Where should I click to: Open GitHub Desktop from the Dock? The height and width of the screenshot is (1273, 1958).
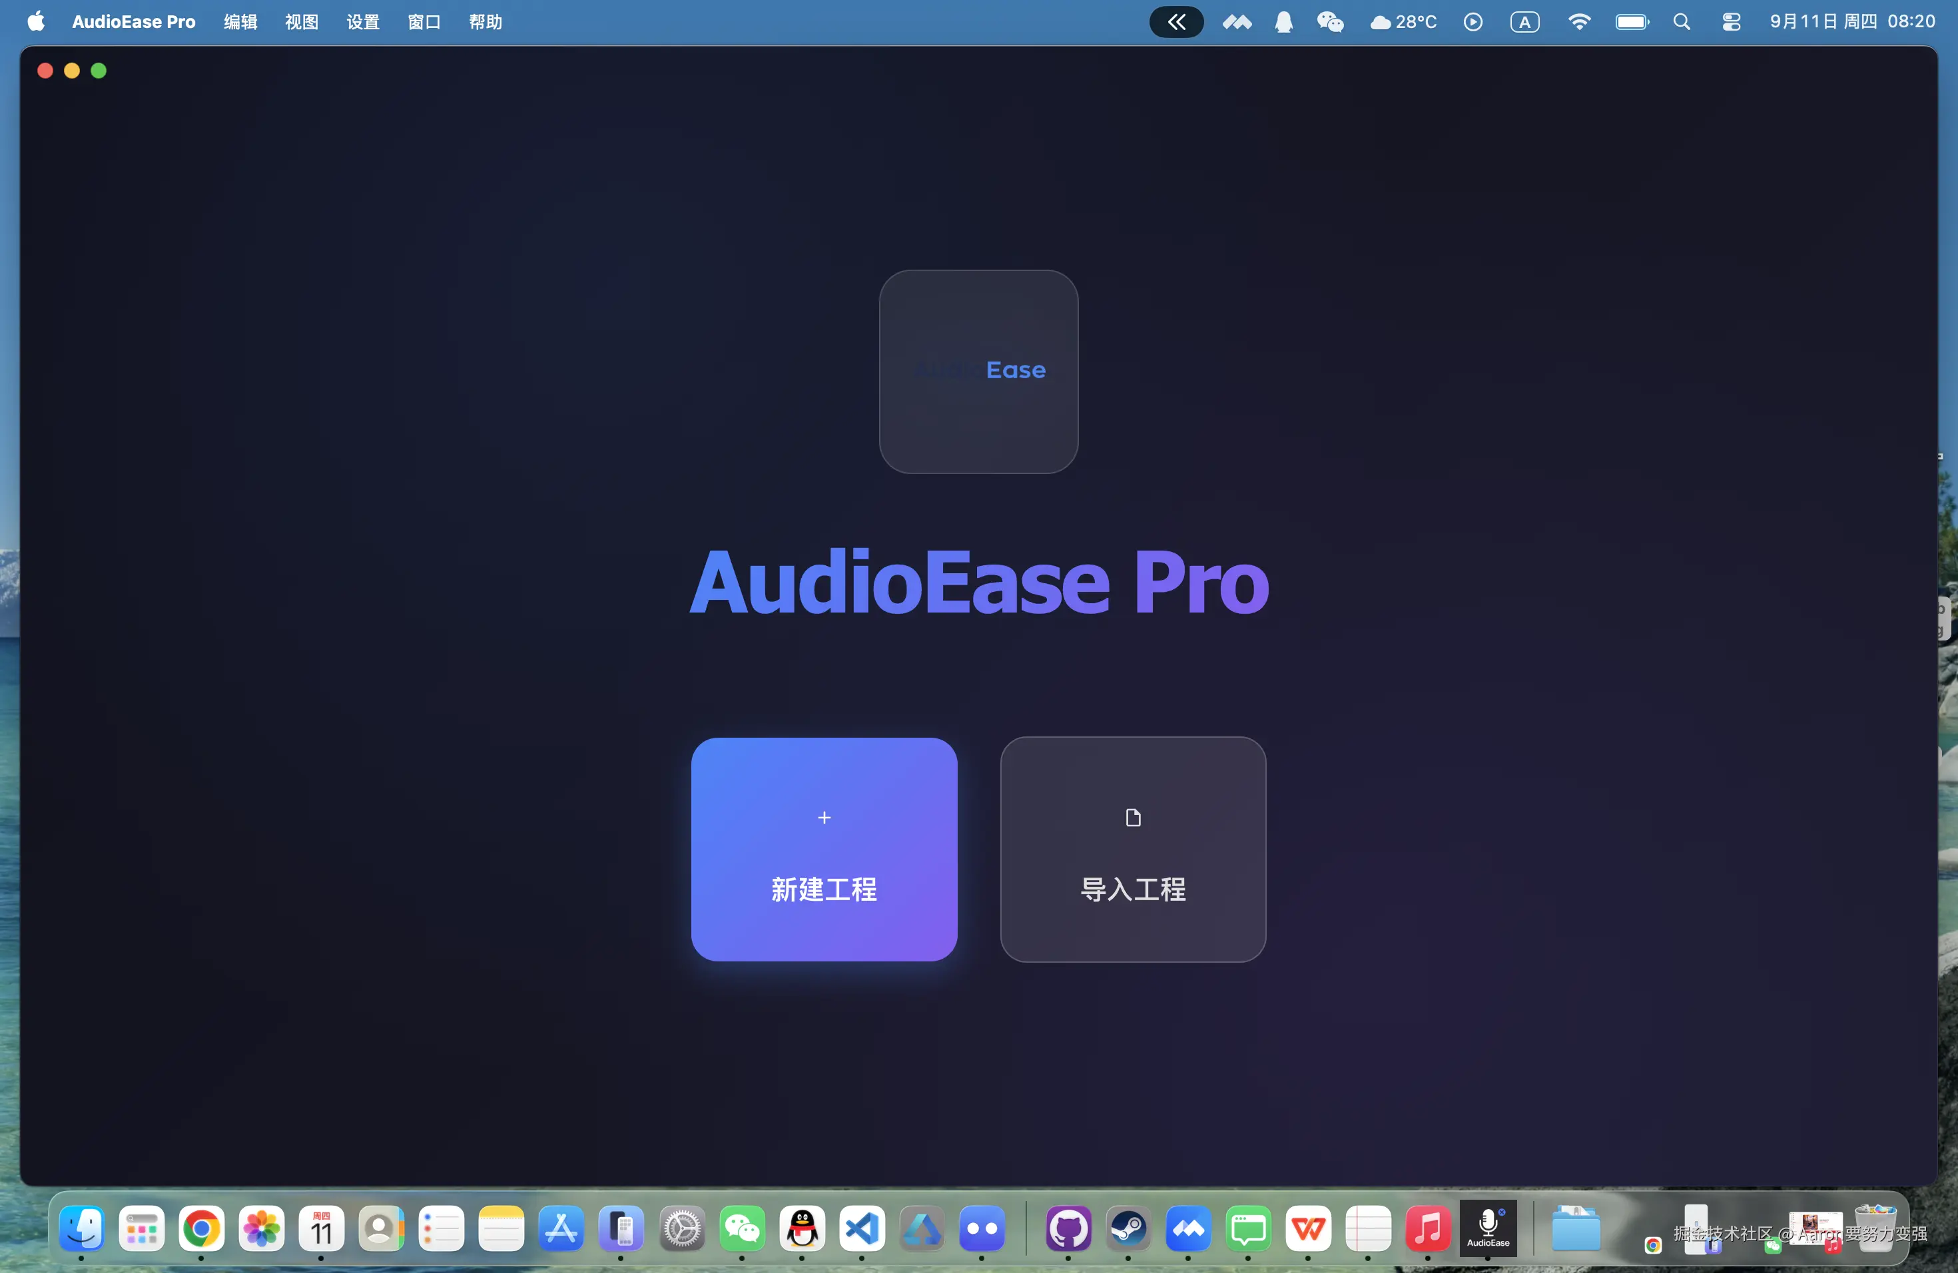pyautogui.click(x=1068, y=1228)
